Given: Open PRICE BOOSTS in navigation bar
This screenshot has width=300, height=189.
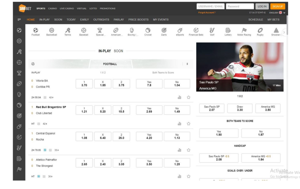Looking at the screenshot, I should point(138,20).
